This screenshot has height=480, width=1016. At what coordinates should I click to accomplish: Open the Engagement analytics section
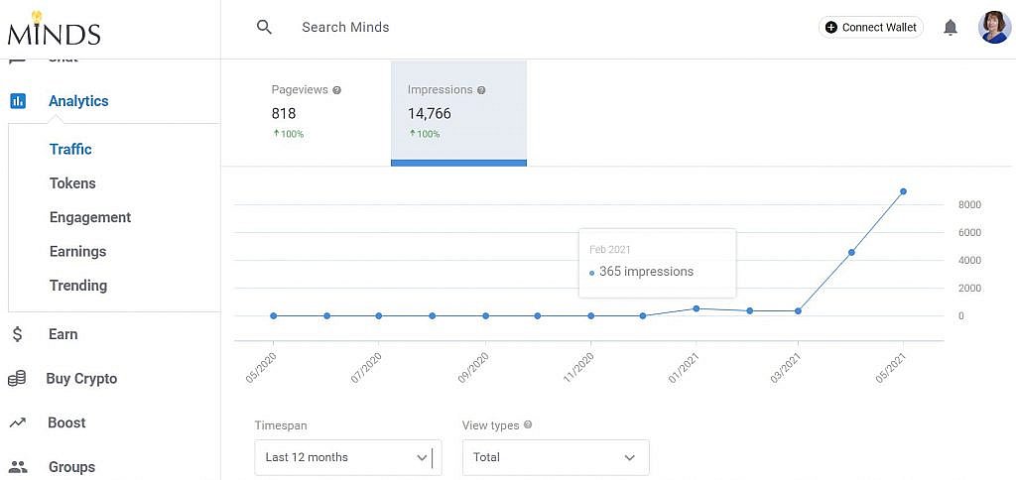pos(90,217)
